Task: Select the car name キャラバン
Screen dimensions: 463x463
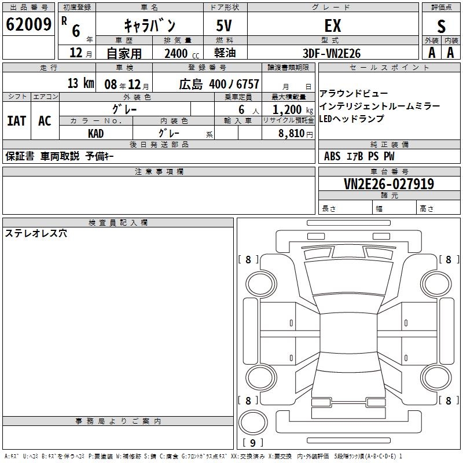Action: [150, 25]
